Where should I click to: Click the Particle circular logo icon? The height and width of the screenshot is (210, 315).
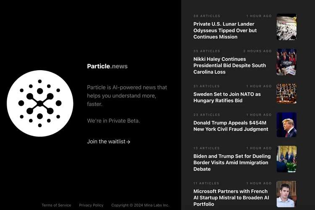coord(40,103)
